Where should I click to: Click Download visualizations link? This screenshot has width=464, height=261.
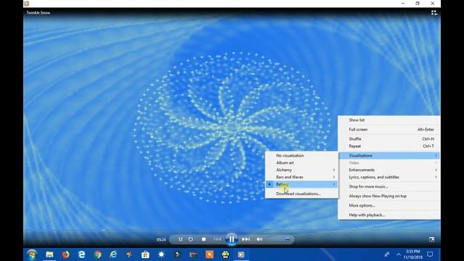point(302,194)
